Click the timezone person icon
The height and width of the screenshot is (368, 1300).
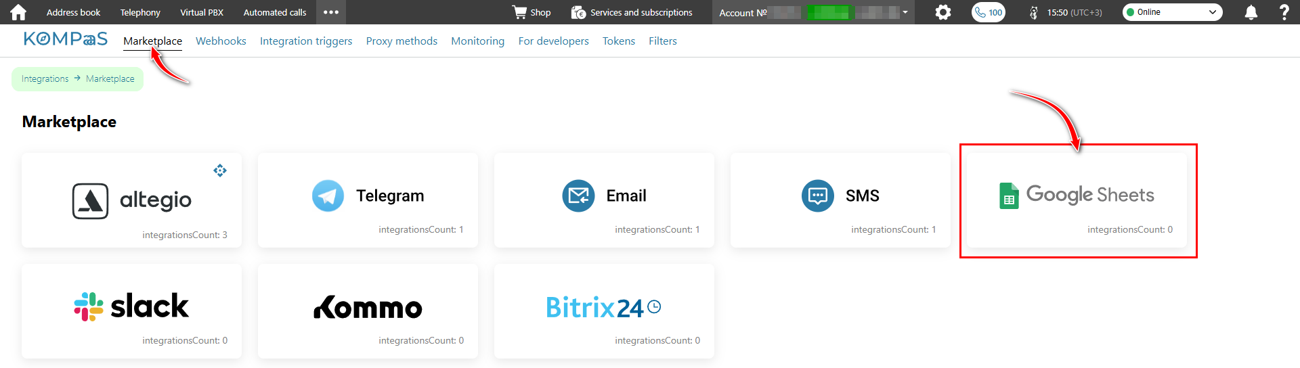(x=1034, y=12)
